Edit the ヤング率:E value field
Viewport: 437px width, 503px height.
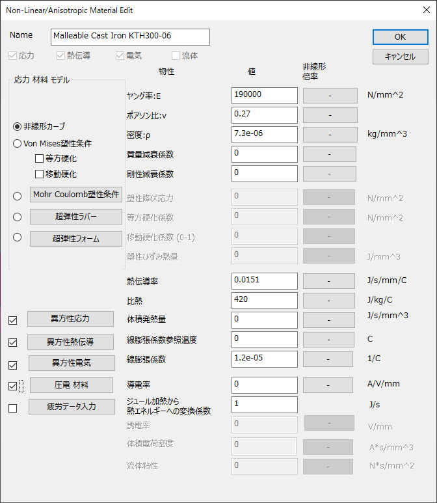click(x=264, y=95)
